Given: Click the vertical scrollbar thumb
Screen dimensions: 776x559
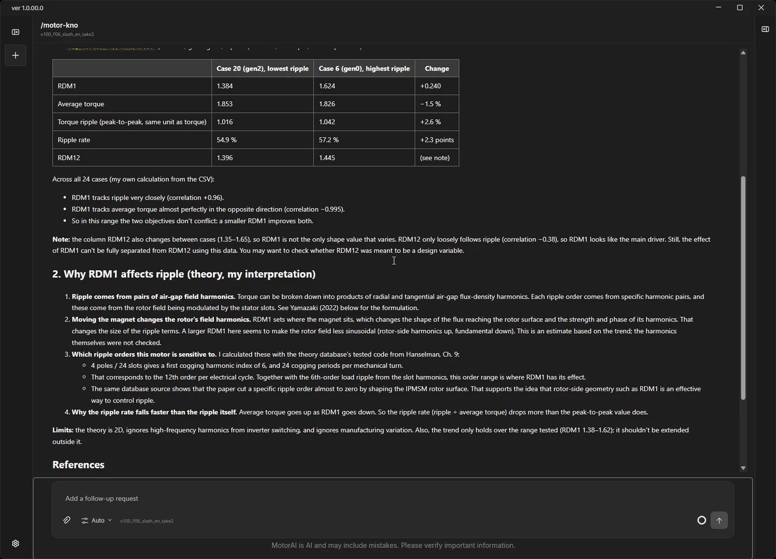Looking at the screenshot, I should [743, 288].
